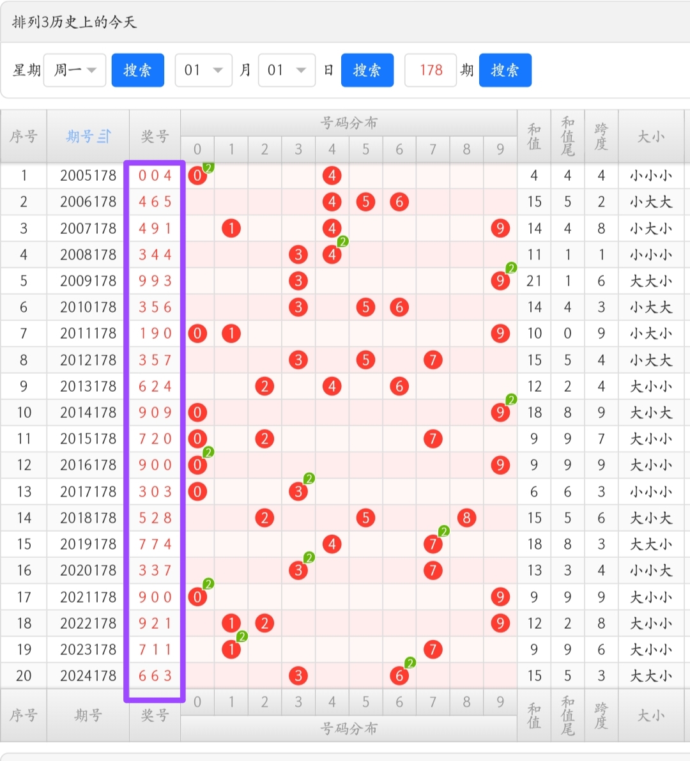Select issue number 2006178
Viewport: 690px width, 761px height.
click(x=88, y=202)
